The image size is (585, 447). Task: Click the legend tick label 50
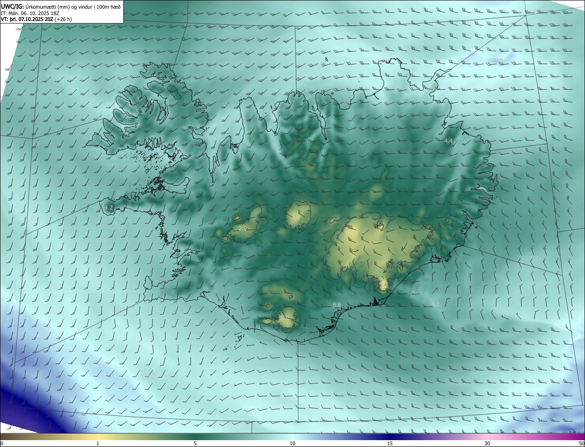pyautogui.click(x=581, y=443)
